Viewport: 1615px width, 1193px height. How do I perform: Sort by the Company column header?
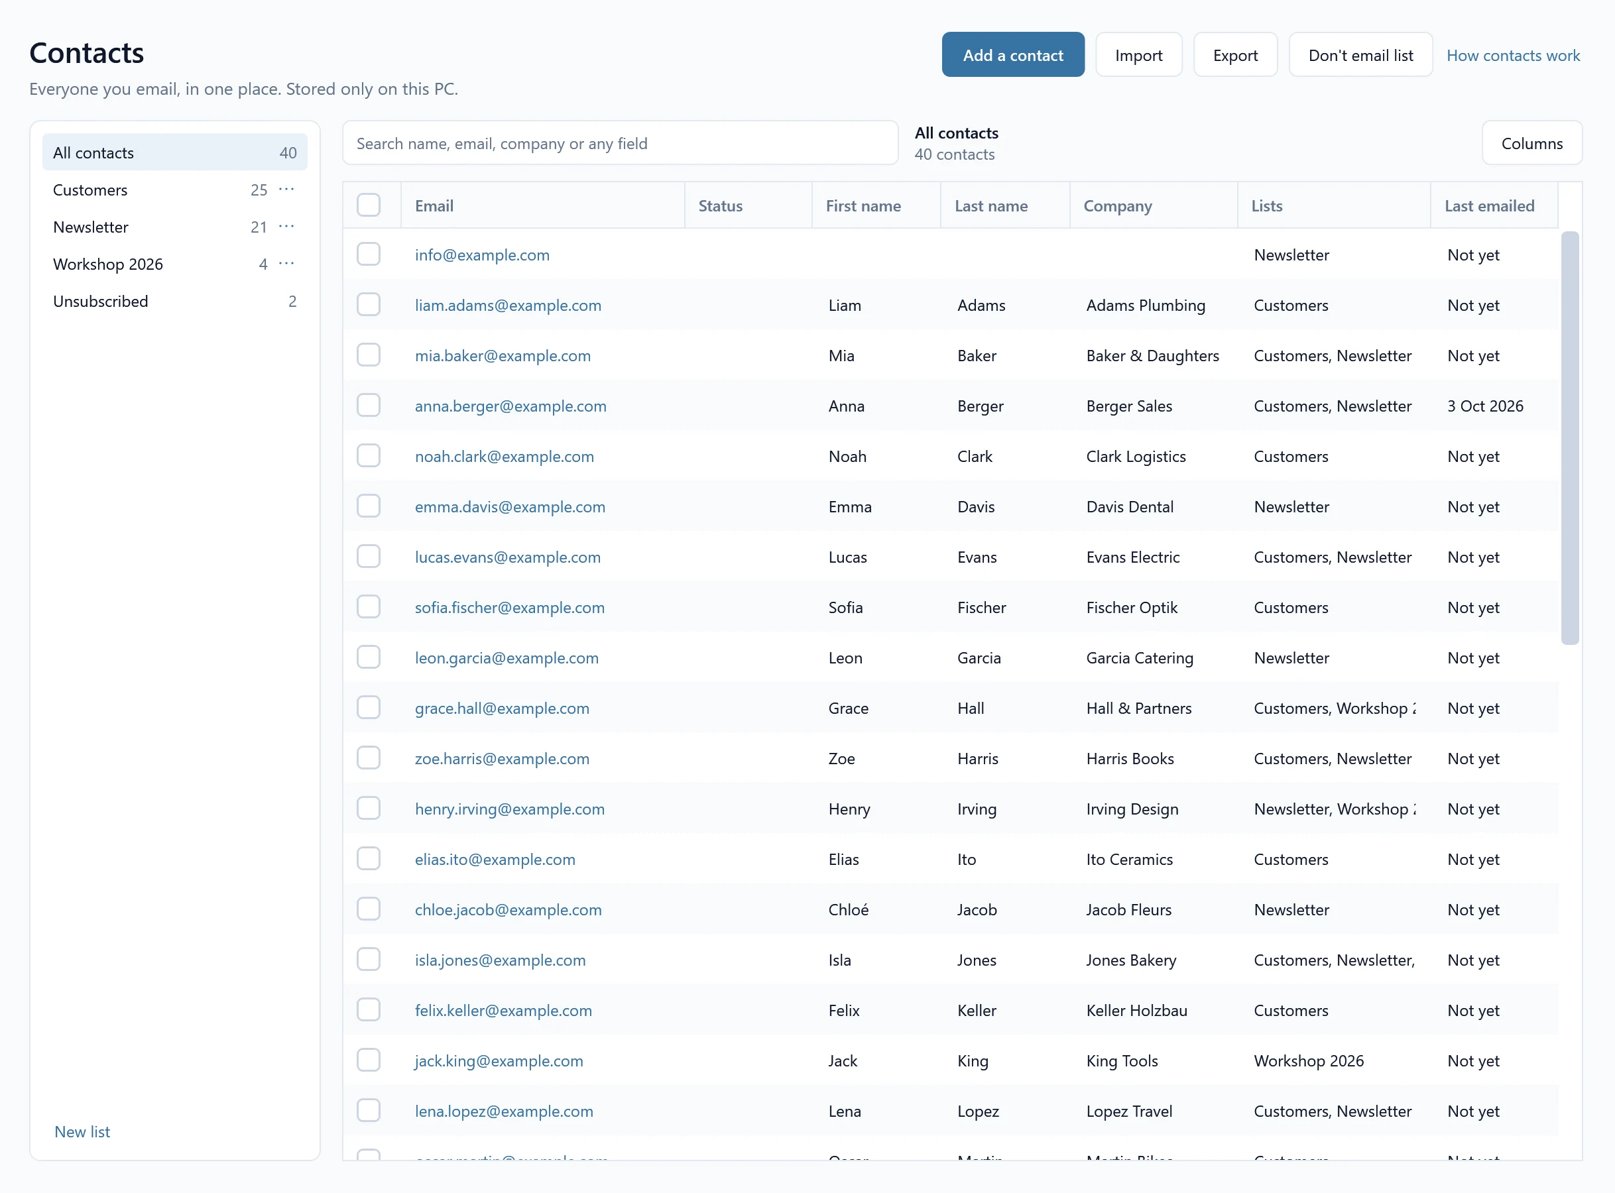point(1154,206)
